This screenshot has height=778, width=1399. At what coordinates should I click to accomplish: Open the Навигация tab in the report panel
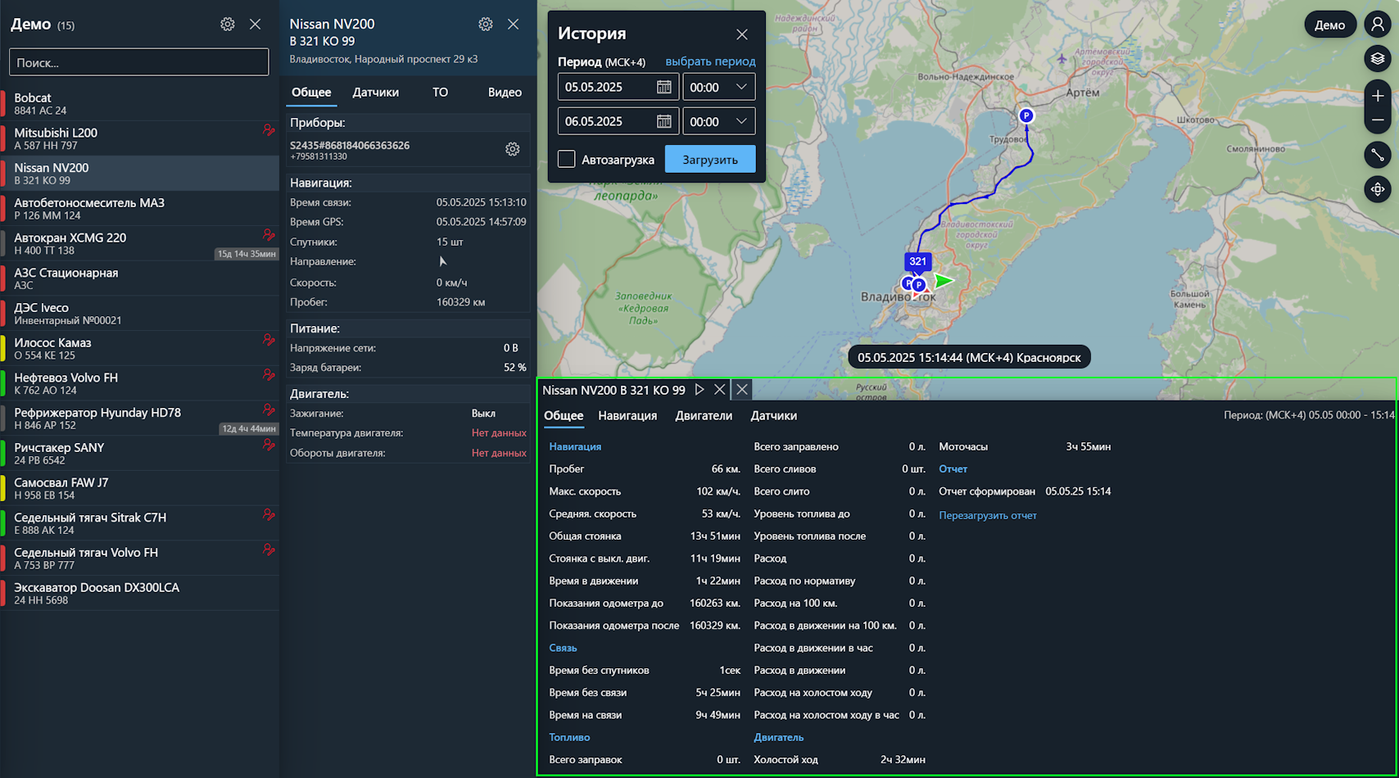pyautogui.click(x=627, y=416)
